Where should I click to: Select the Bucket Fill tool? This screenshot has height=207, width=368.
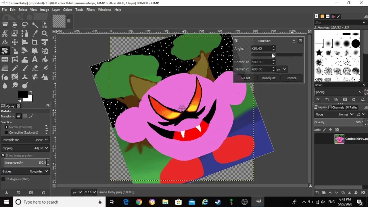pyautogui.click(x=45, y=60)
